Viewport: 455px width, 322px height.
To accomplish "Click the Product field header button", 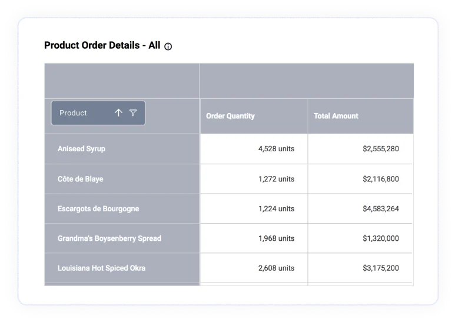I will (98, 113).
